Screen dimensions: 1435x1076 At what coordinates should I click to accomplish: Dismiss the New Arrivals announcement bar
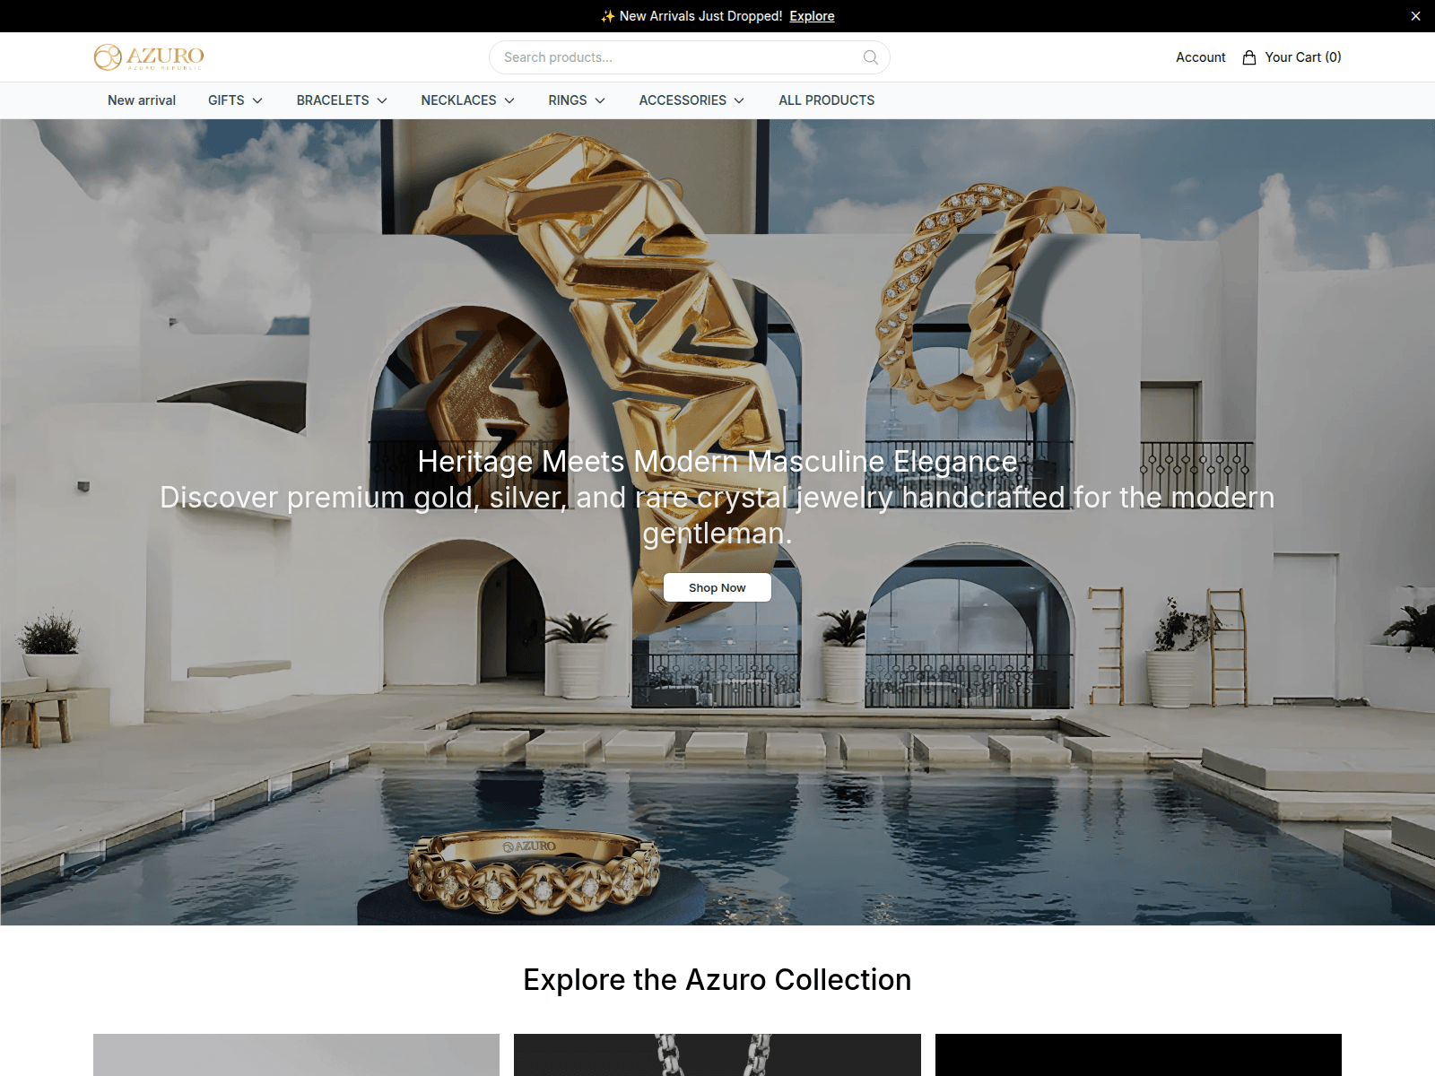click(x=1415, y=16)
